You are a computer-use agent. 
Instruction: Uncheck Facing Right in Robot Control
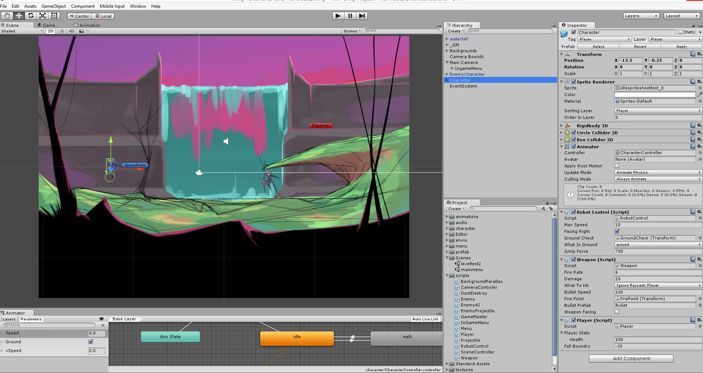(x=617, y=231)
